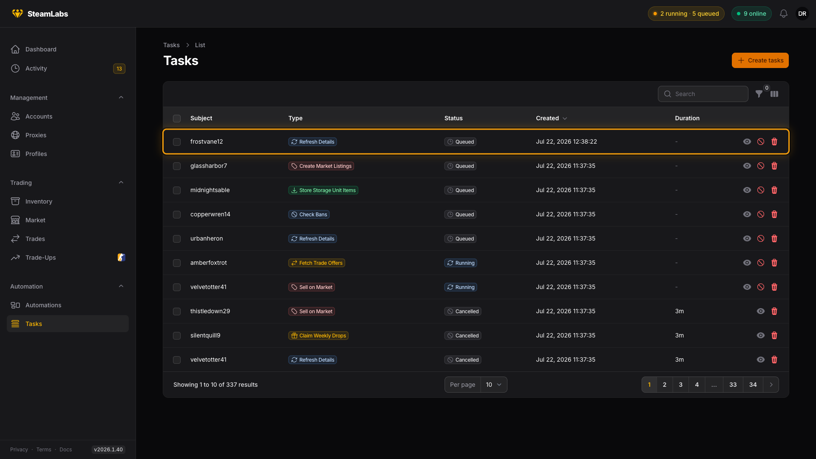Viewport: 816px width, 459px height.
Task: Open Dashboard in the sidebar
Action: [68, 49]
